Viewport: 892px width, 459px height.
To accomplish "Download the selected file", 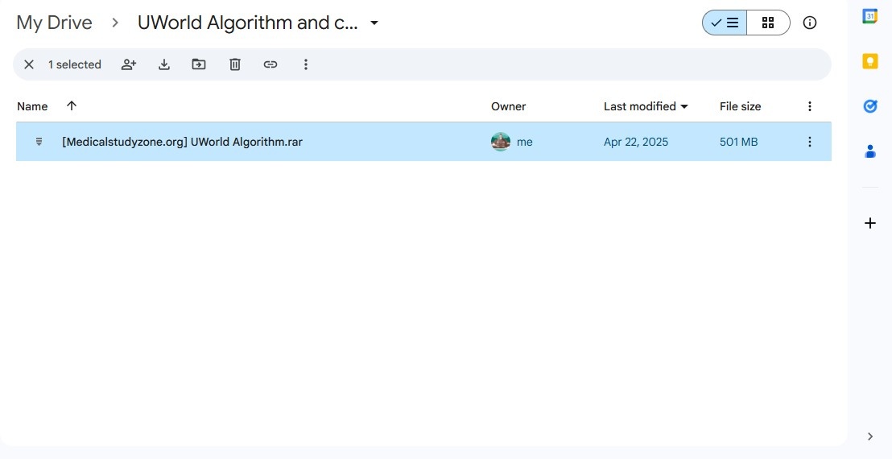I will point(164,64).
